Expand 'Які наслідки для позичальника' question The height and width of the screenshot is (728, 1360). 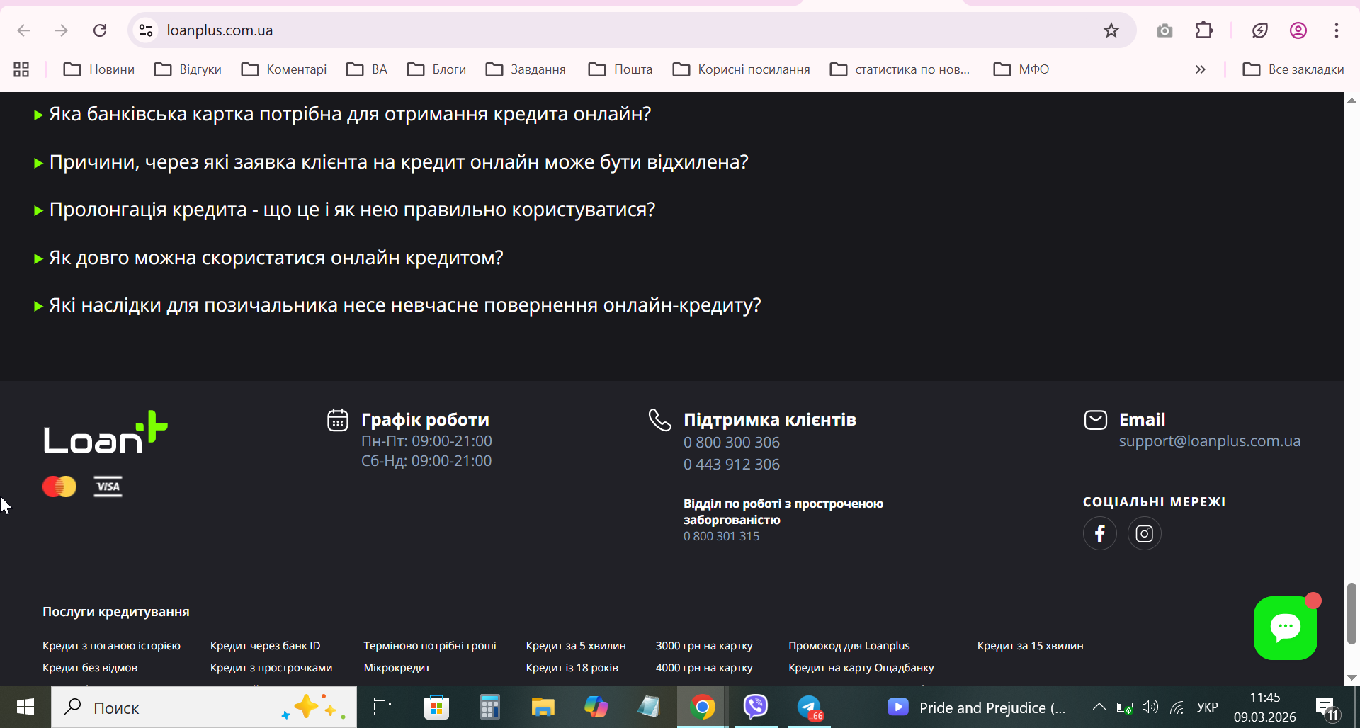click(x=398, y=305)
